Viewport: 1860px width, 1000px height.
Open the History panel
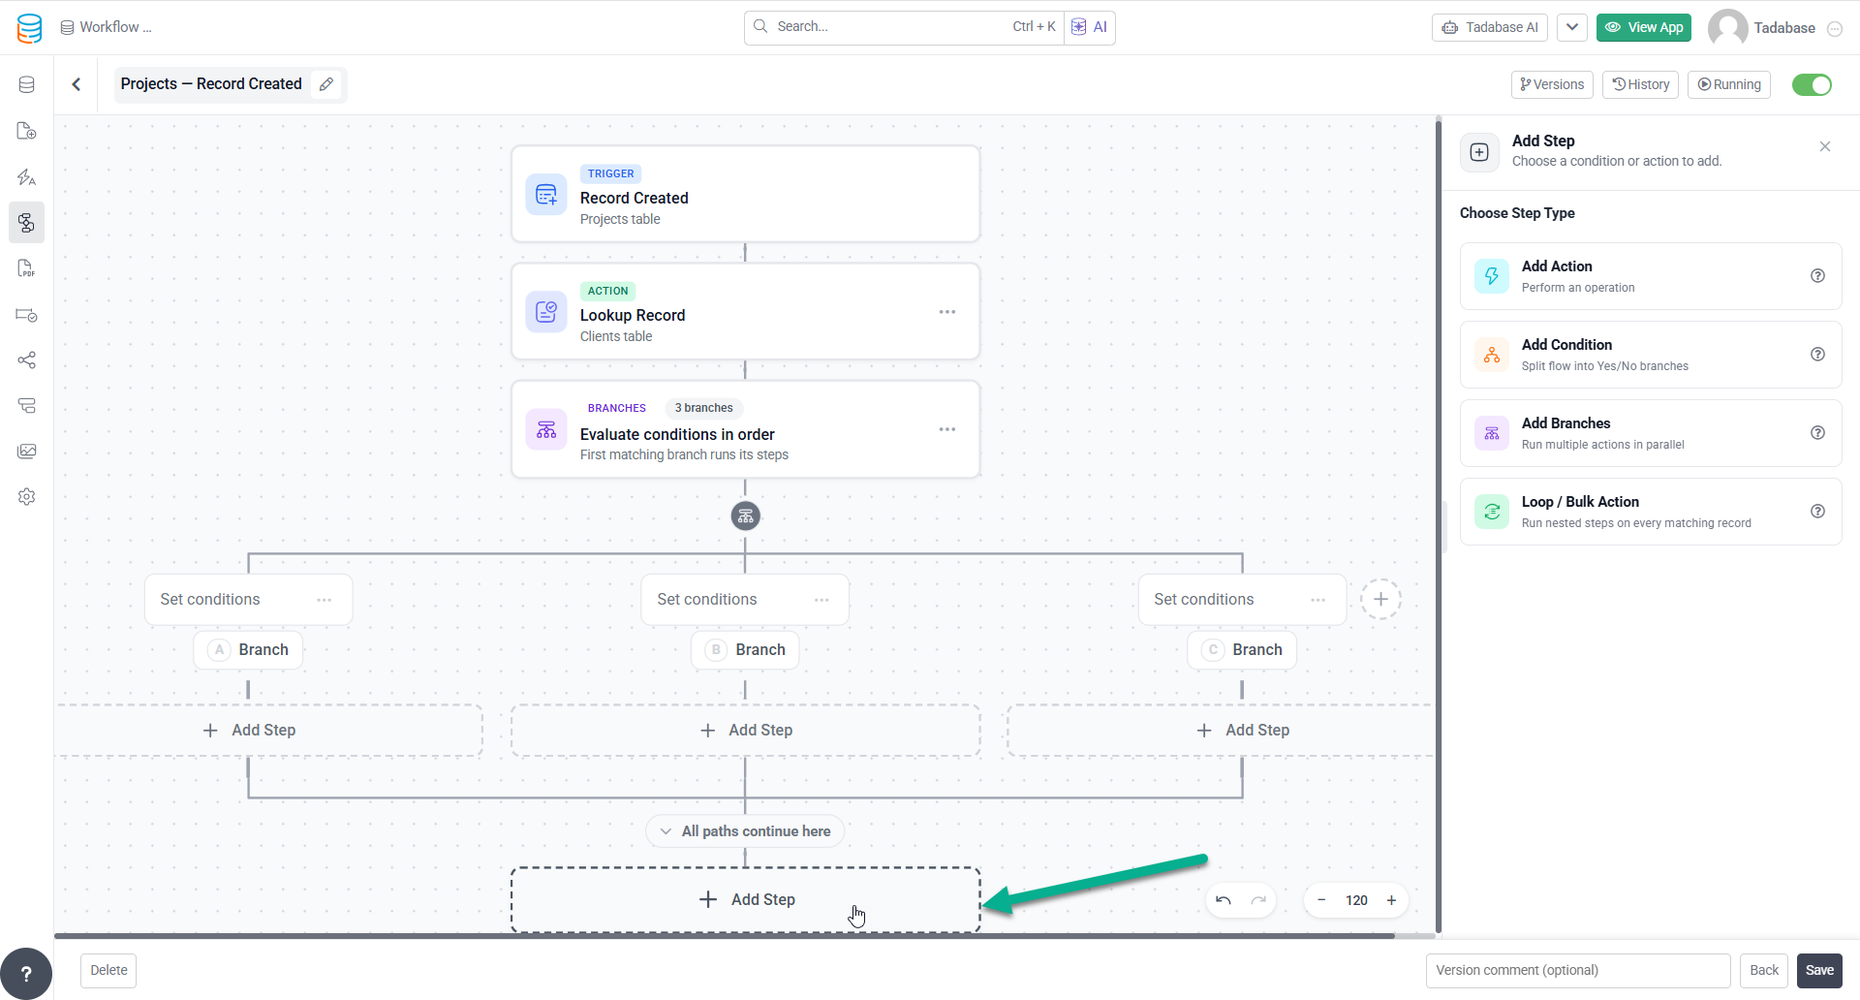click(x=1640, y=84)
